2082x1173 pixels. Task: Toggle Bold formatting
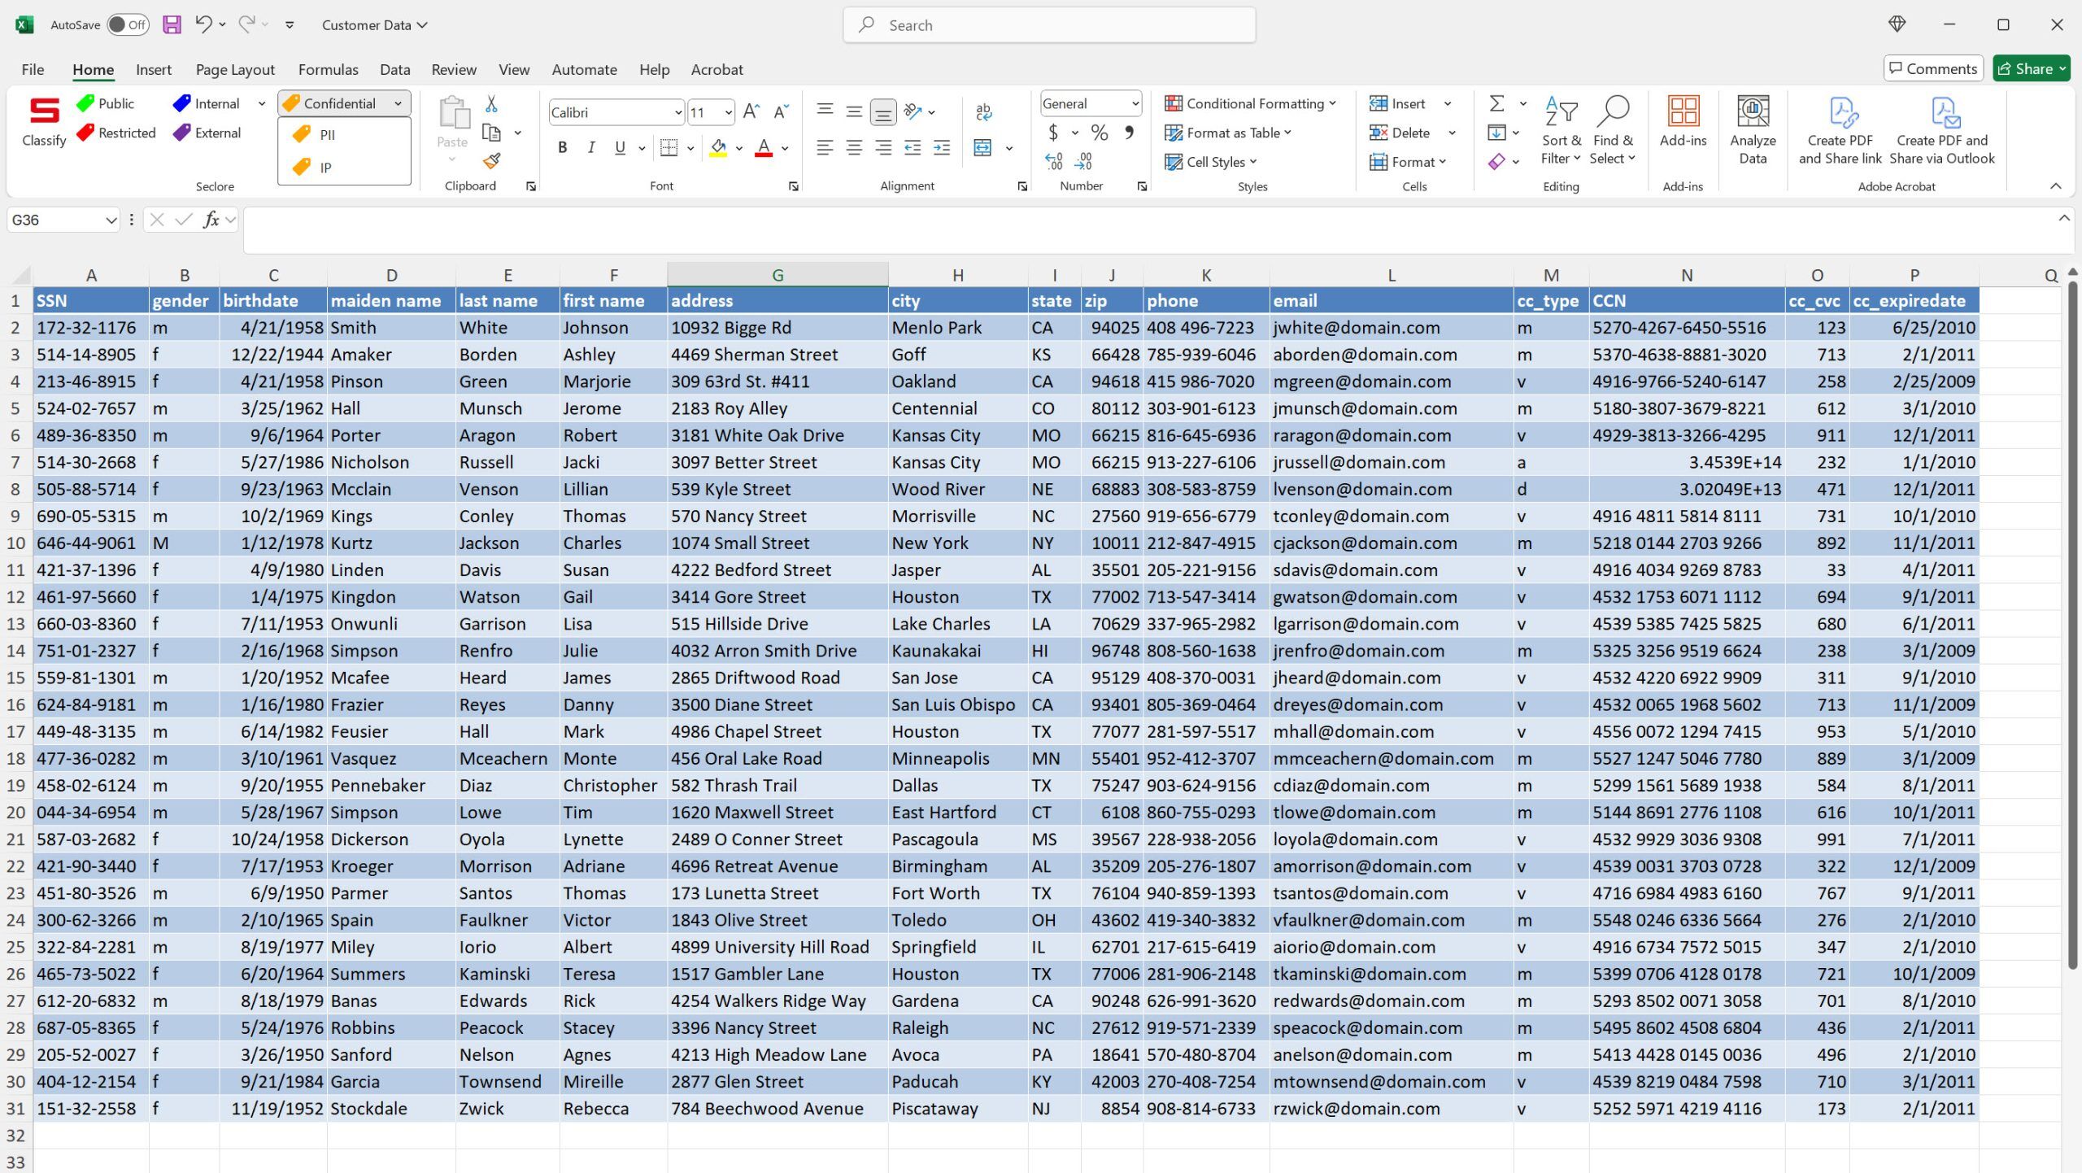562,147
